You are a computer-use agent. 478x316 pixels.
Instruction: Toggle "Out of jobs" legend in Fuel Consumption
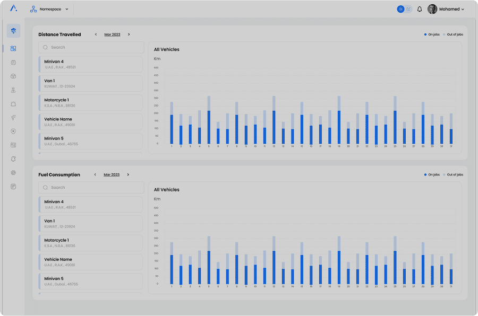(x=453, y=174)
